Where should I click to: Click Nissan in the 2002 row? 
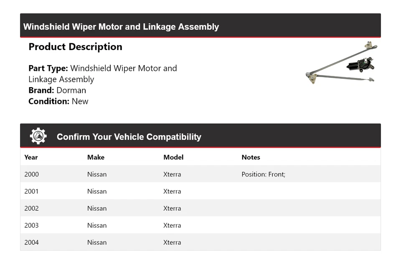97,209
